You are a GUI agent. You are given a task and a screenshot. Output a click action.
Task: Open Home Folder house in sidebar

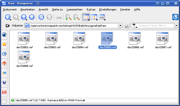tap(4, 63)
